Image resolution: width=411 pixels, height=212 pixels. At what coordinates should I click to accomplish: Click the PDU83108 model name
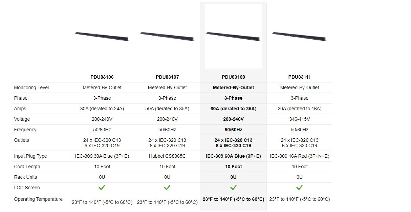point(233,77)
